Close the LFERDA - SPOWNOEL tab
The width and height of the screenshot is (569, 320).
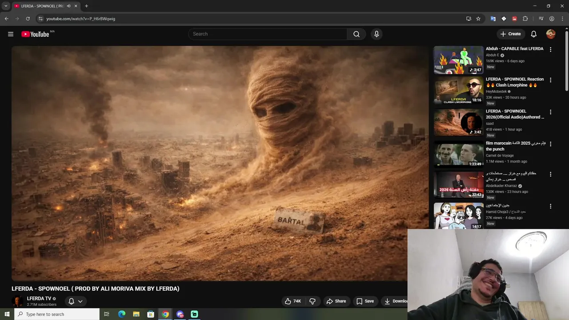[x=76, y=6]
